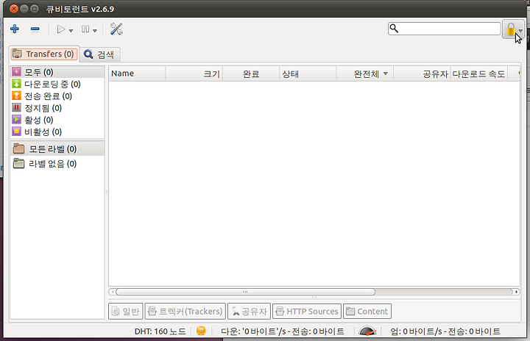Click the upload speed status text

pyautogui.click(x=445, y=331)
